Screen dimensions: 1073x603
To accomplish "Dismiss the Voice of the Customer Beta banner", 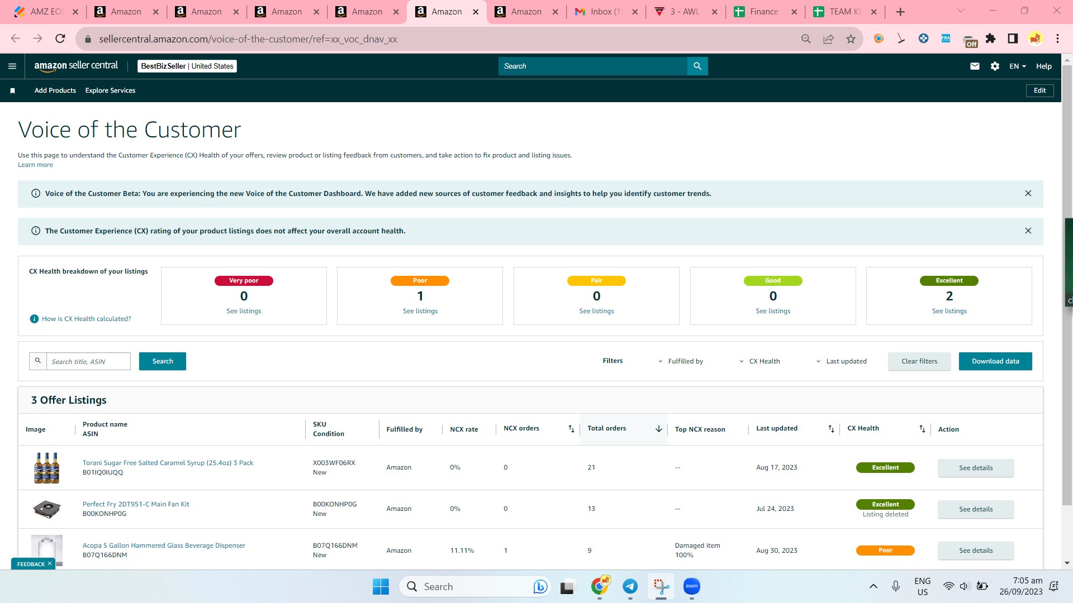I will point(1028,193).
